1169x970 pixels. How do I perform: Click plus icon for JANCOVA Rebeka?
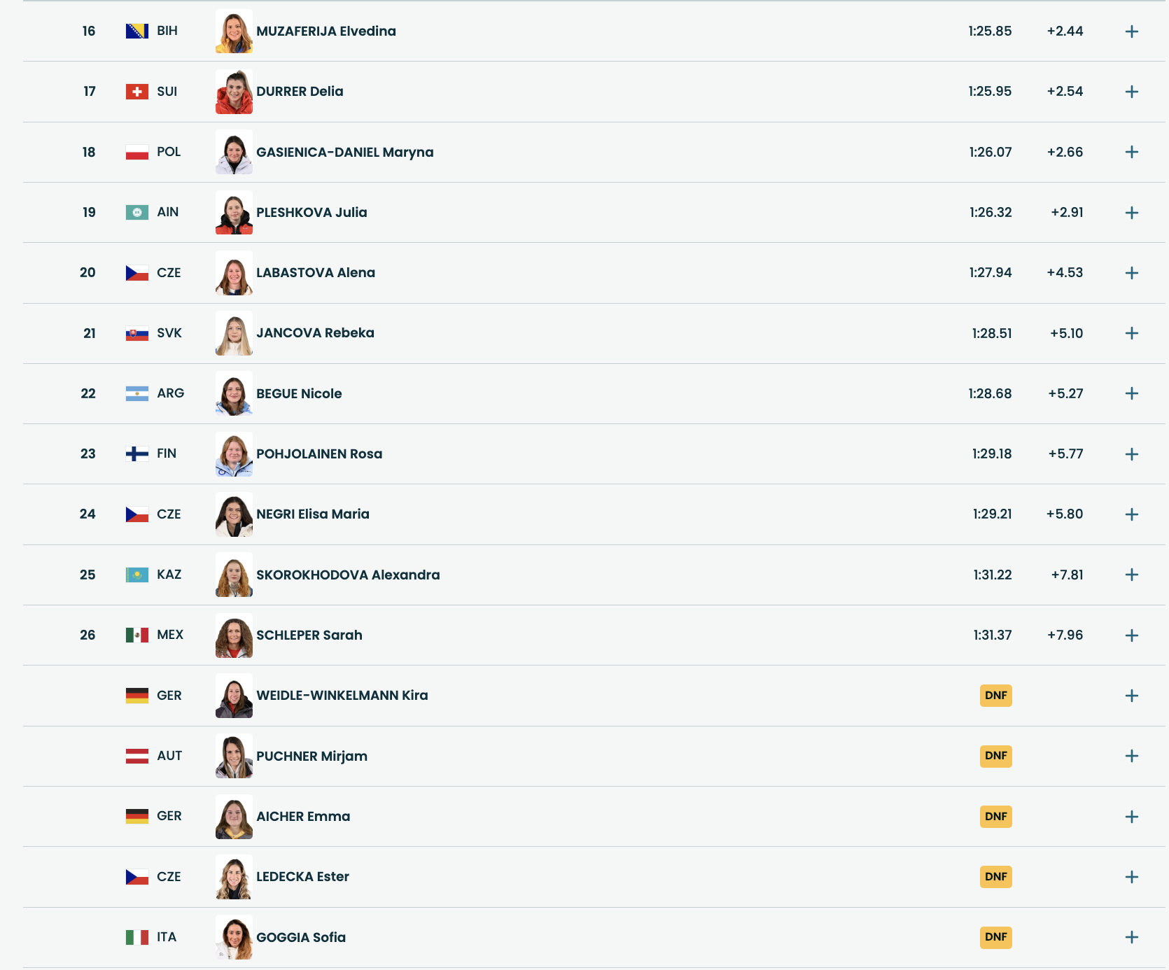pos(1131,333)
